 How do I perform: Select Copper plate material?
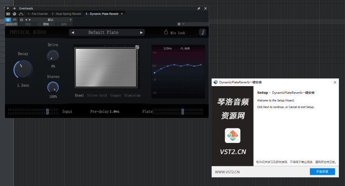tap(116, 95)
